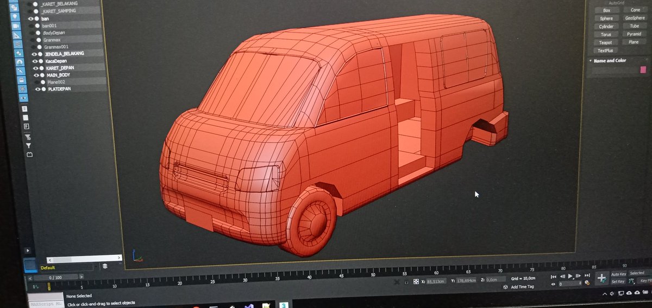This screenshot has width=652, height=308.
Task: Click the GeoSphere button
Action: click(x=634, y=18)
